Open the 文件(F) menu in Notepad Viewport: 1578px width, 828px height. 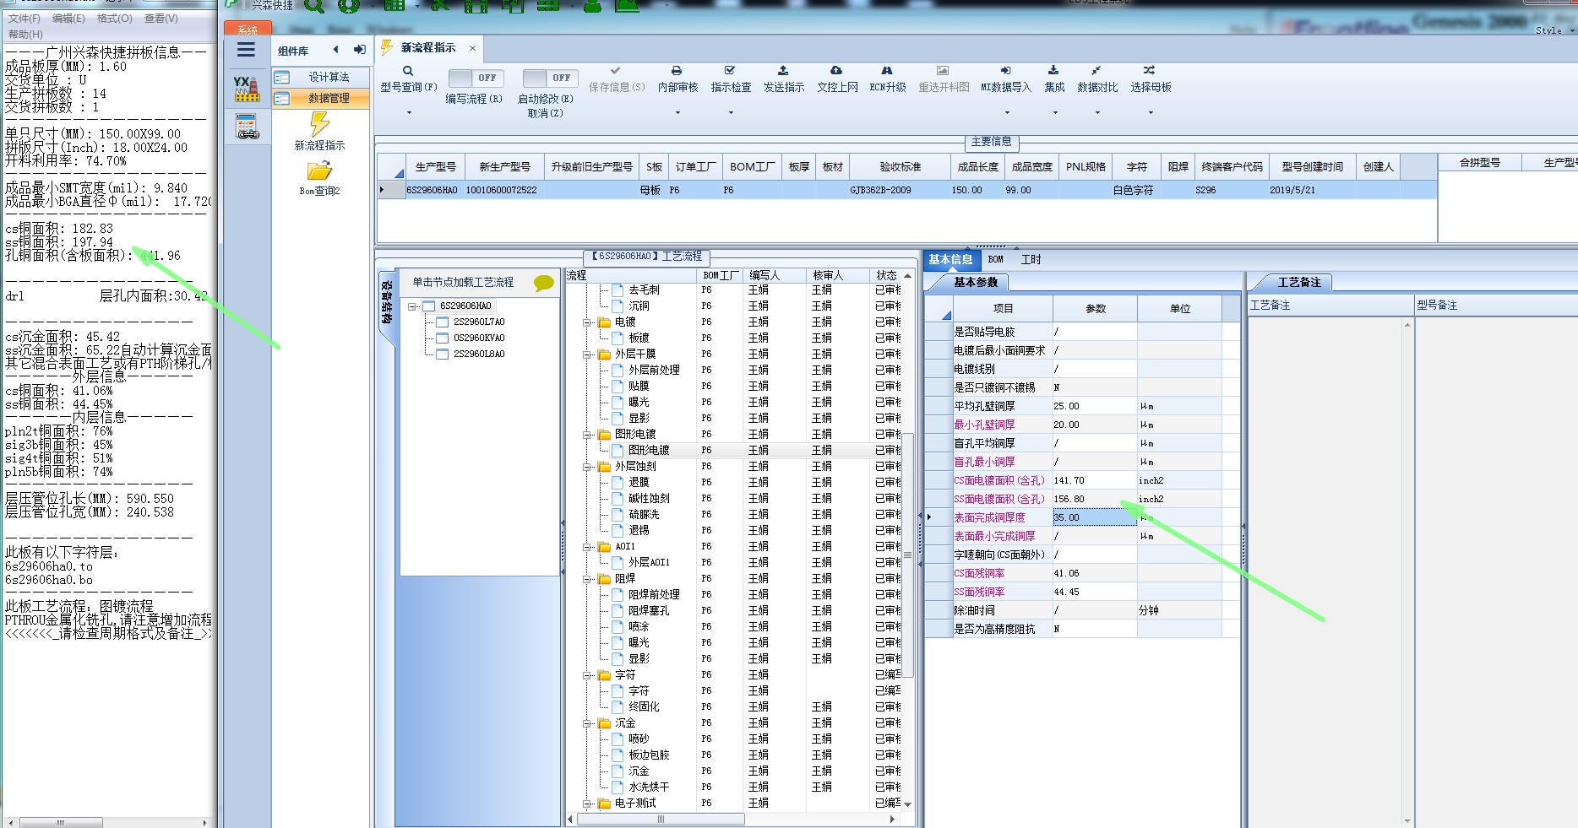[x=24, y=19]
